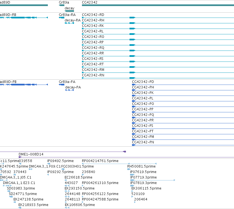Viewport: 234px width, 209px height.
Task: Click protein CG42342-PS
Action: tap(142, 126)
